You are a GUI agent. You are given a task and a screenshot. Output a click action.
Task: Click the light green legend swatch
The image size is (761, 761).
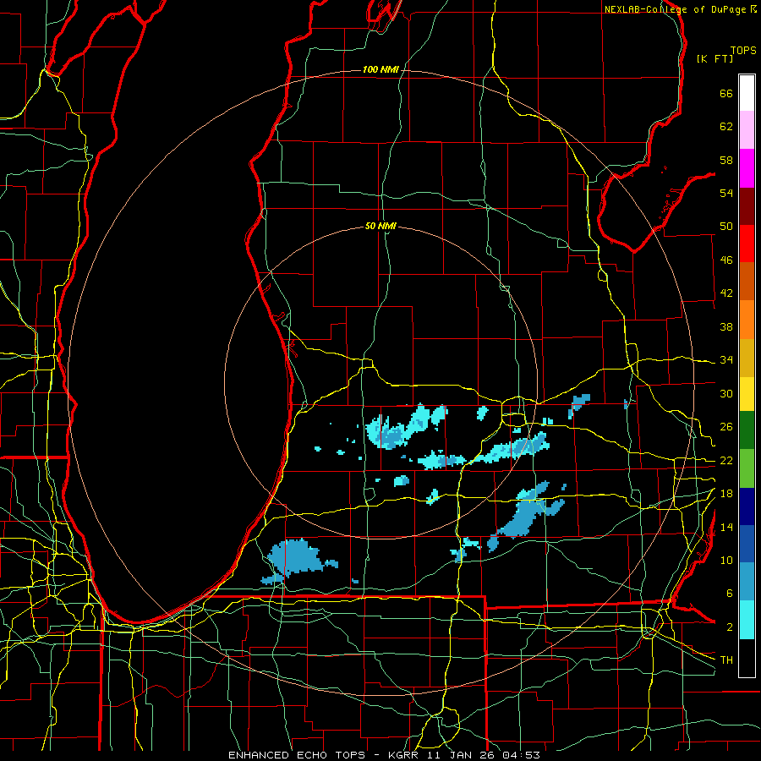pos(747,468)
